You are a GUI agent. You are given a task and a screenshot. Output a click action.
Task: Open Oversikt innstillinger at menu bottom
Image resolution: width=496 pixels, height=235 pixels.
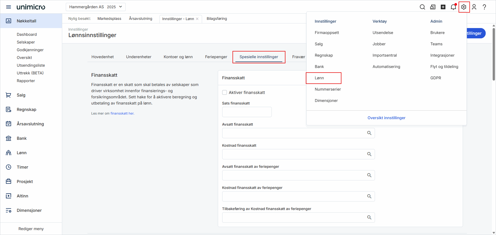pyautogui.click(x=386, y=118)
